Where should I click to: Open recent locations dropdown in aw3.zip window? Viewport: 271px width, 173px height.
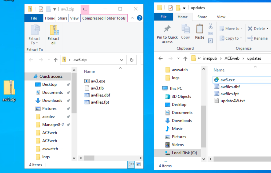pos(49,60)
